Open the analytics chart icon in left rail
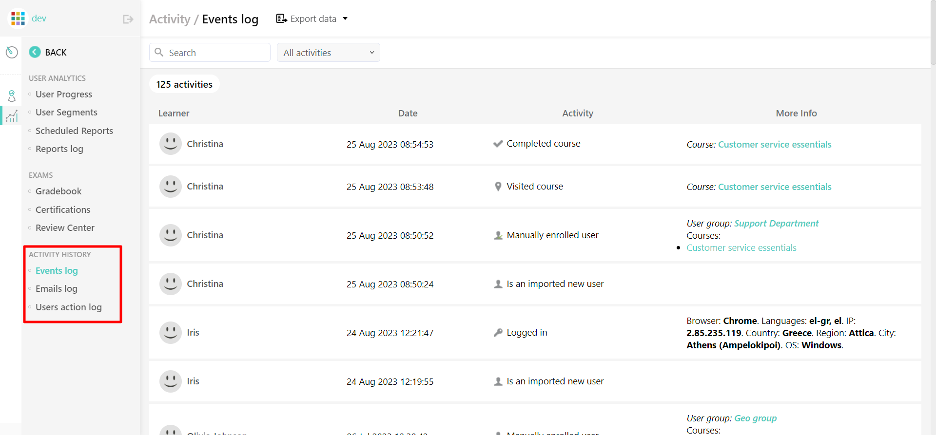Image resolution: width=936 pixels, height=435 pixels. point(12,116)
